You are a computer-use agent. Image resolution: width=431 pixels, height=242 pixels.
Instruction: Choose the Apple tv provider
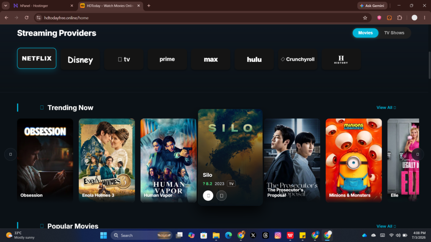124,59
